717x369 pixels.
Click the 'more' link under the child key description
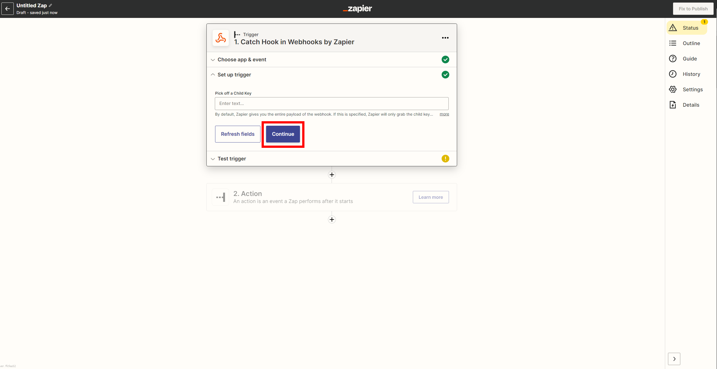coord(444,114)
